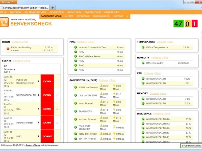Click the bell icon on URL event row
Screen dimensions: 202x151
(x=39, y=109)
